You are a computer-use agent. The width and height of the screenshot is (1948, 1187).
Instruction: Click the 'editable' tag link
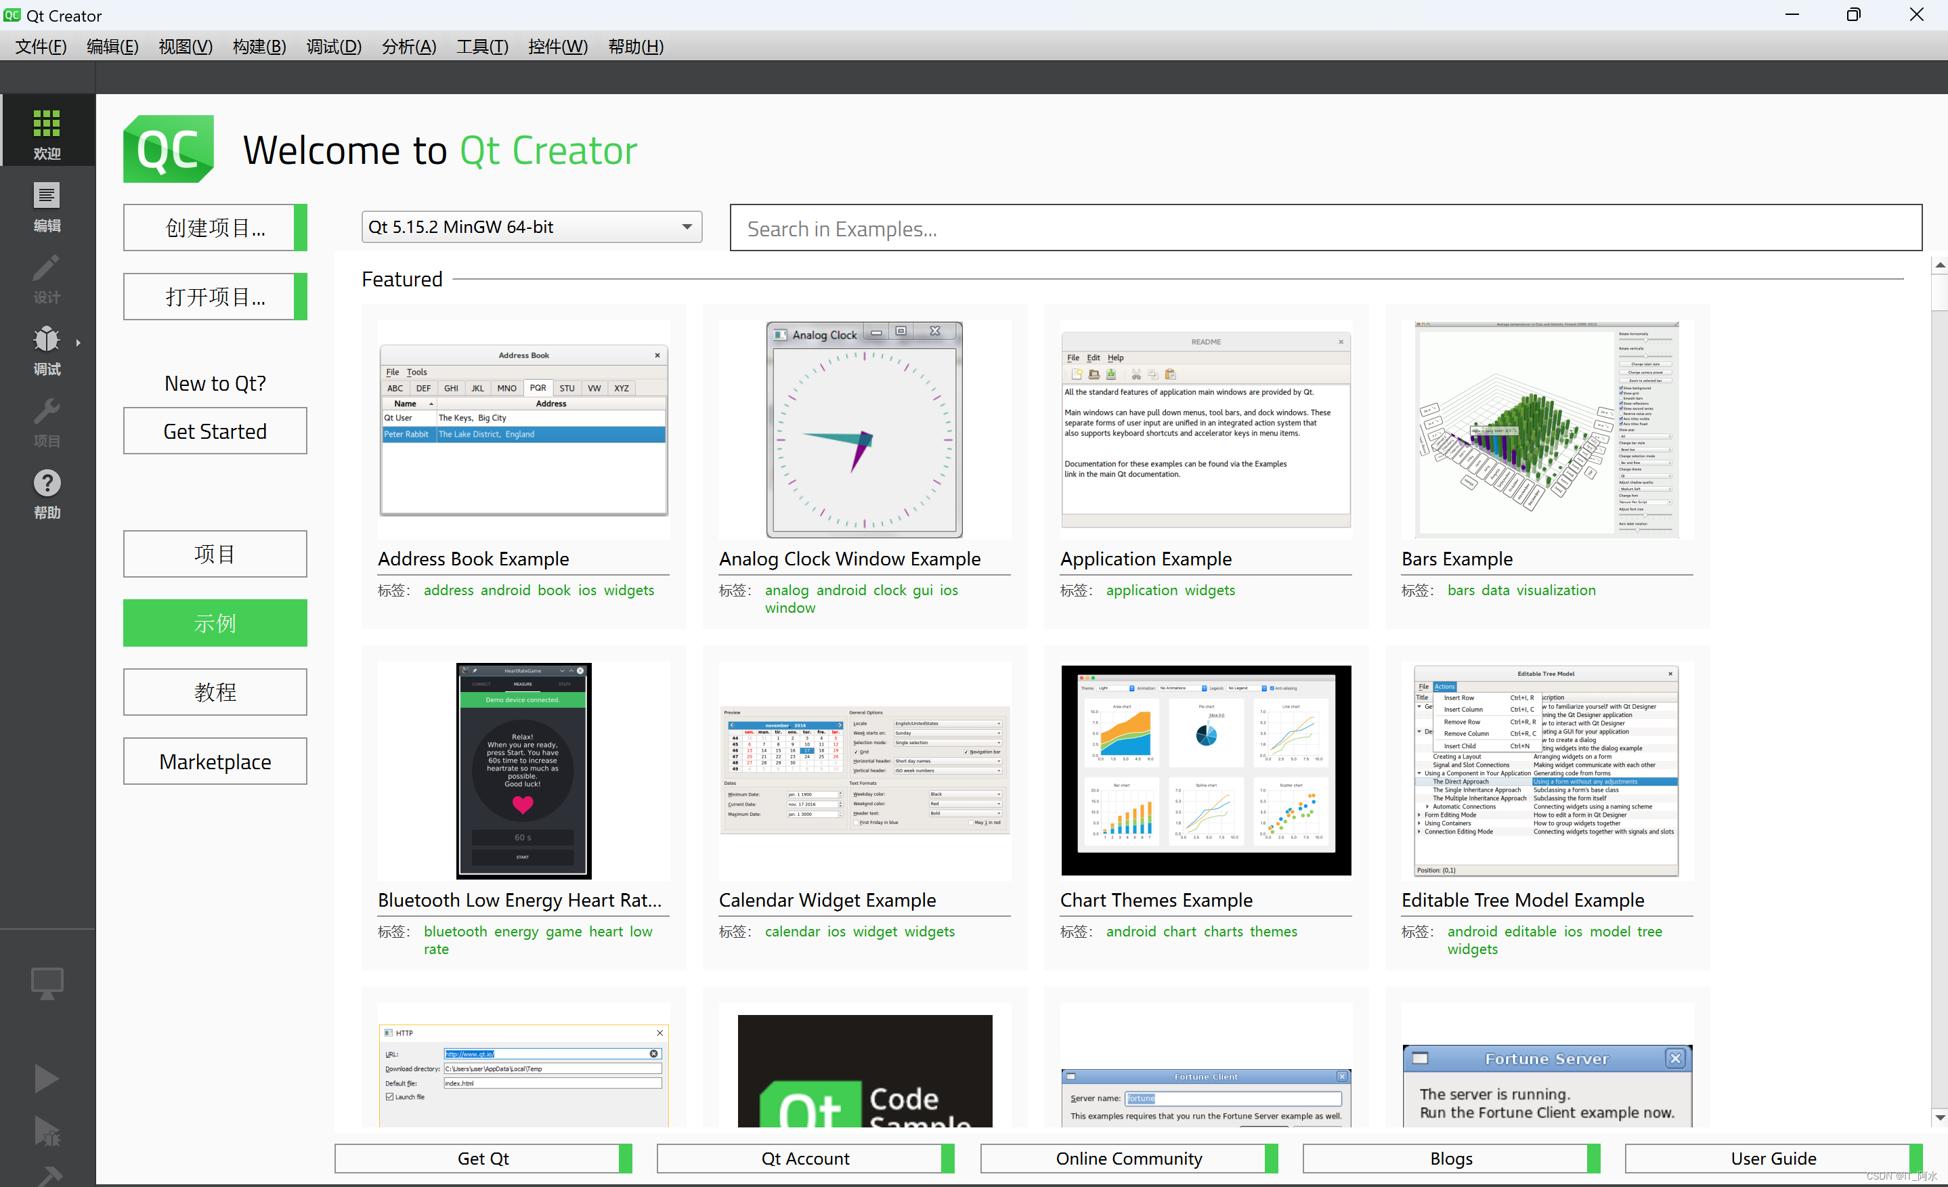click(x=1530, y=932)
